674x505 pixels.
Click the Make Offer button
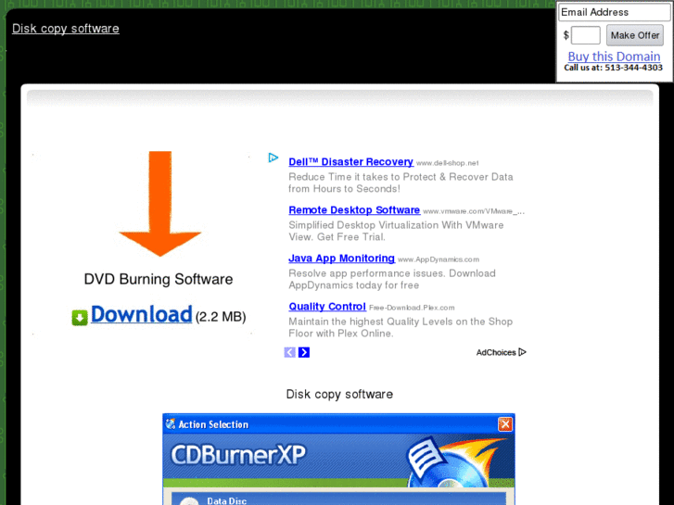(x=635, y=35)
